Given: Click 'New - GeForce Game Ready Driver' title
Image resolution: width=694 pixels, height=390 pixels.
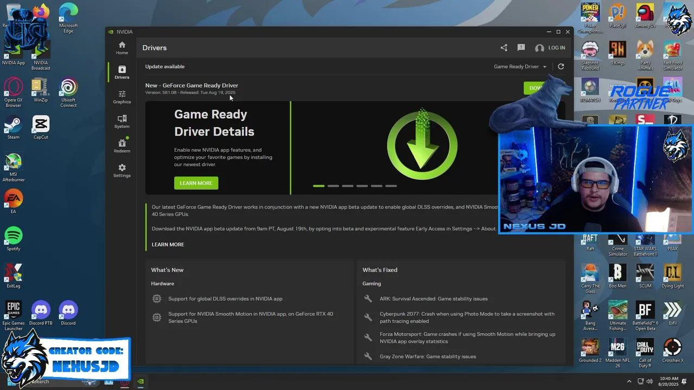Looking at the screenshot, I should click(x=191, y=85).
